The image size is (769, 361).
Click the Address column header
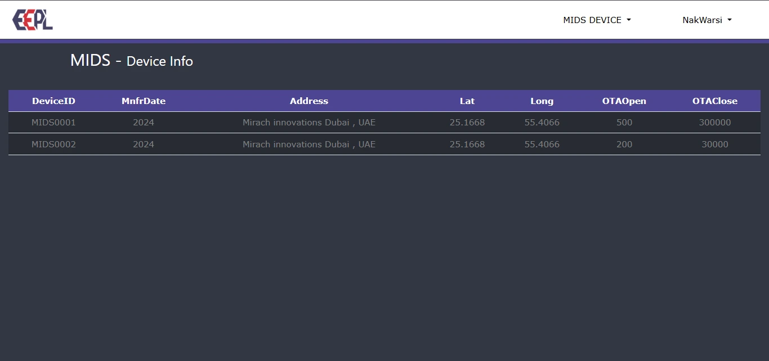[x=309, y=101]
